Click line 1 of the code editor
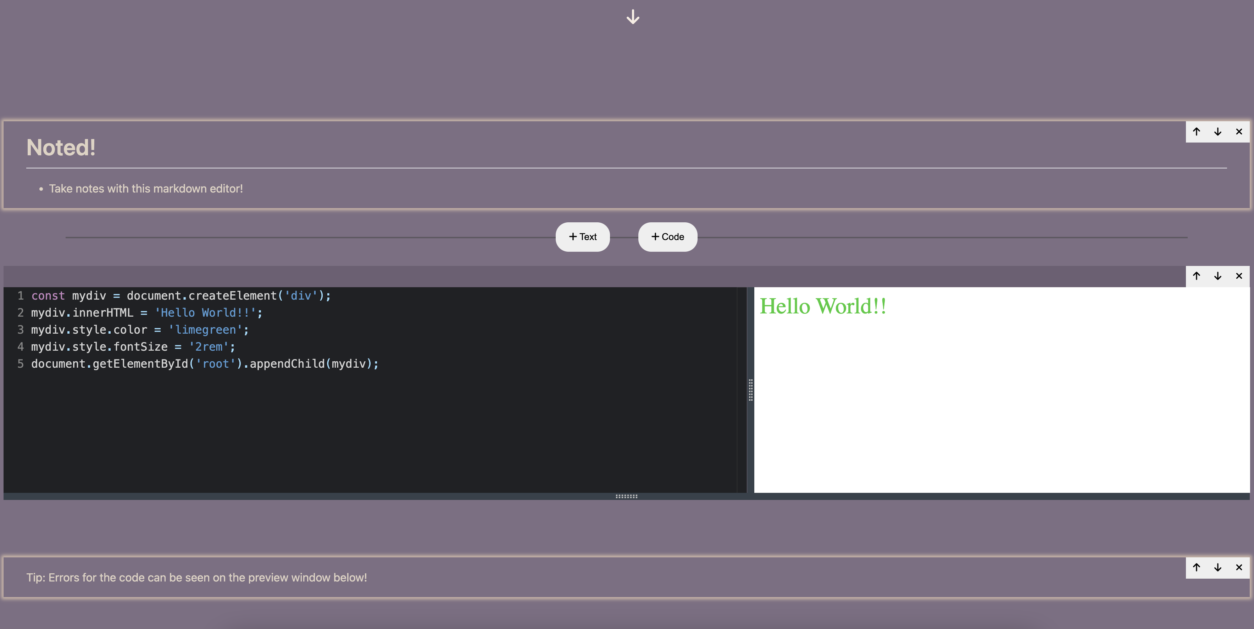This screenshot has width=1254, height=629. point(180,295)
